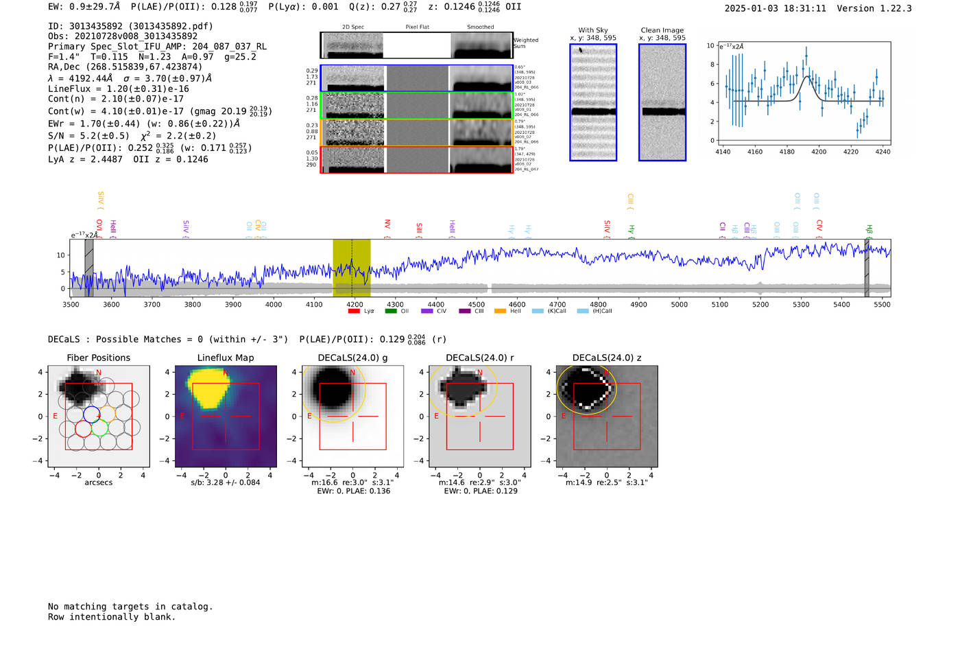
Task: Select the orange-bordered 2D spectrum row
Action: coord(417,132)
